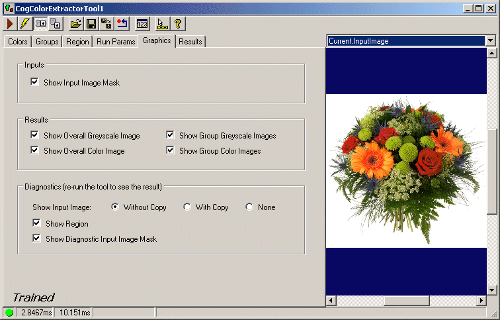Click the yellow question mark Help icon
The image size is (500, 320).
(x=177, y=24)
